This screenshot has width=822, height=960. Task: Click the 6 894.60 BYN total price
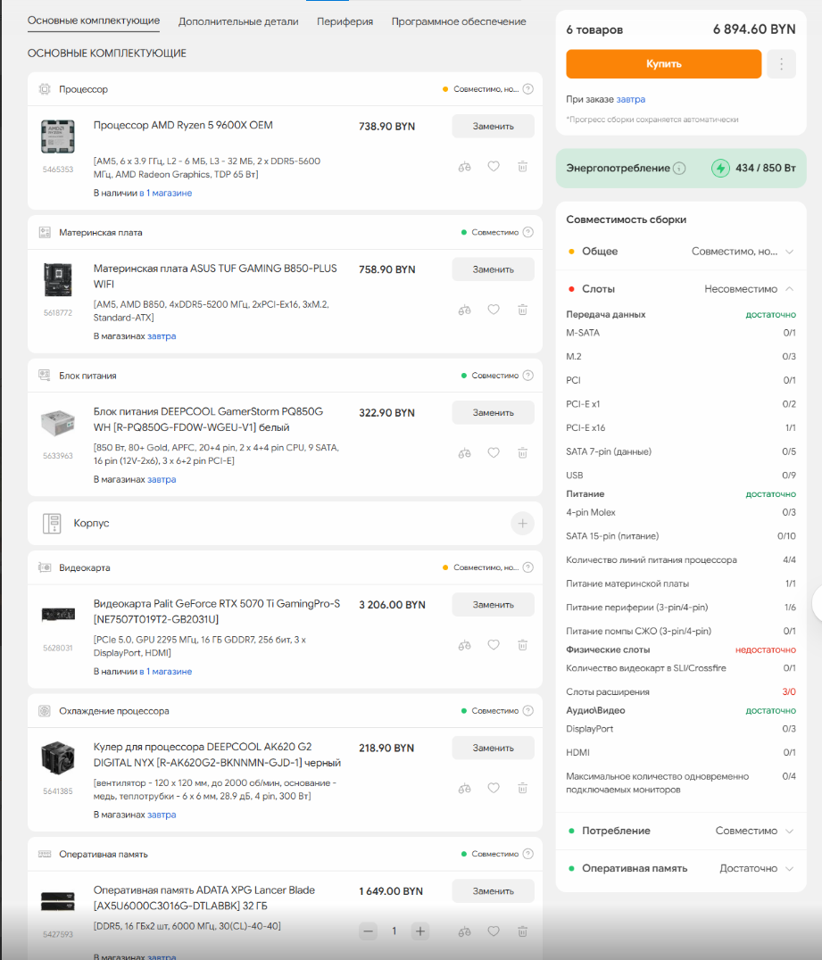pyautogui.click(x=754, y=29)
